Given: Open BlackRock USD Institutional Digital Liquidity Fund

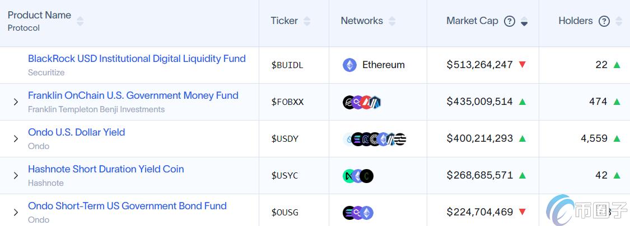Looking at the screenshot, I should click(137, 59).
